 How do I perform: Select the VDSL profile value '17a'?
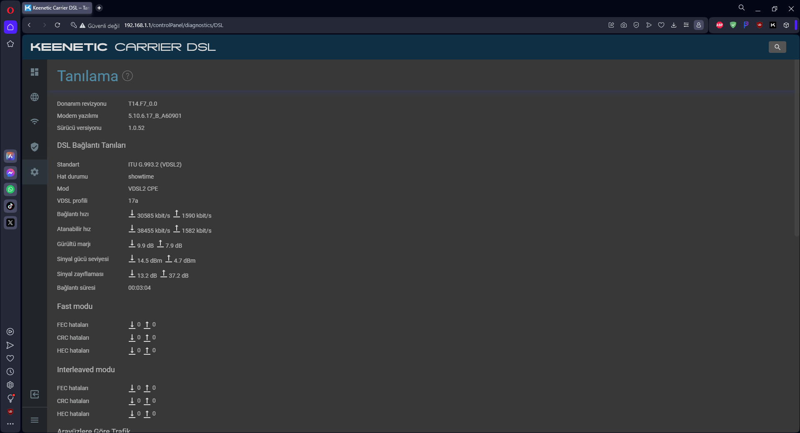coord(133,201)
